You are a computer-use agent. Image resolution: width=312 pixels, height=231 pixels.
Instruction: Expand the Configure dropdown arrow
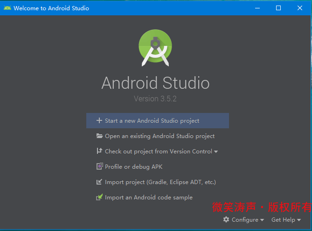pos(262,220)
